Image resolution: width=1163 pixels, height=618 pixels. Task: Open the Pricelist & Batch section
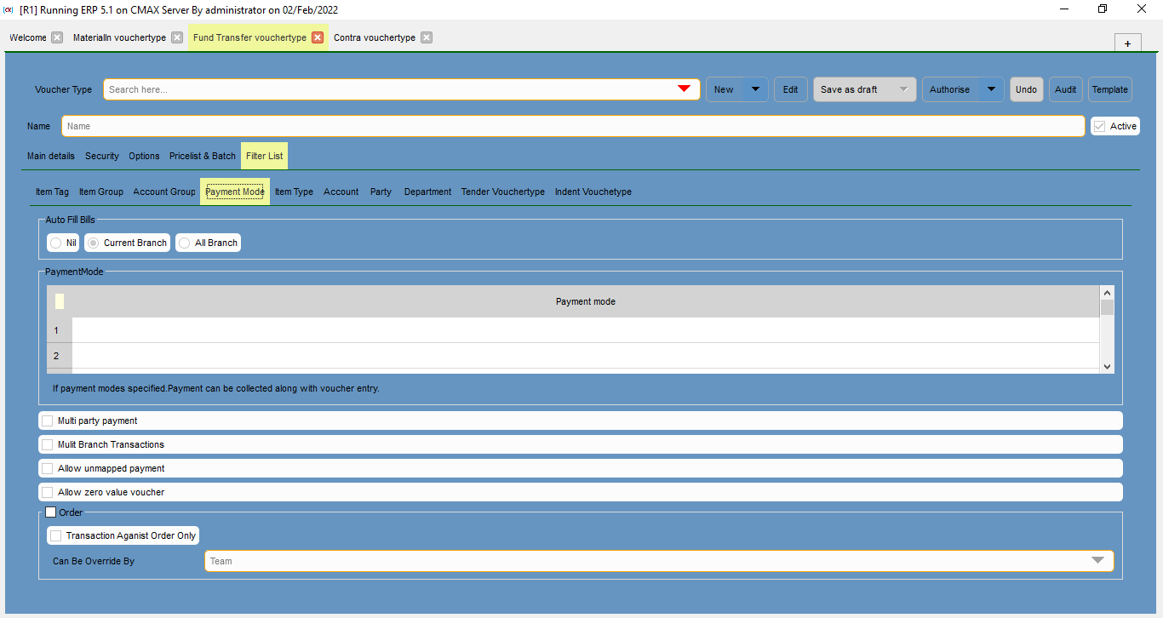(203, 156)
